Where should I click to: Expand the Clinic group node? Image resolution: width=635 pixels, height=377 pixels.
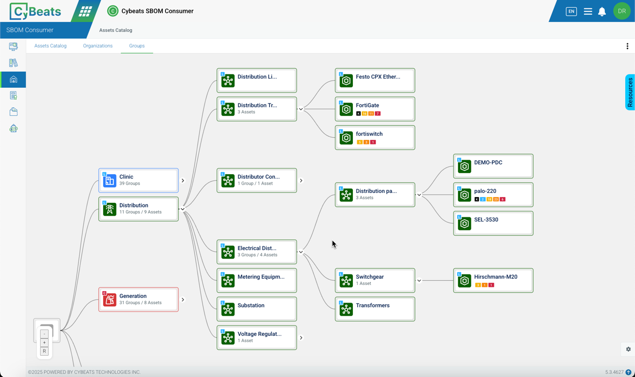point(183,180)
